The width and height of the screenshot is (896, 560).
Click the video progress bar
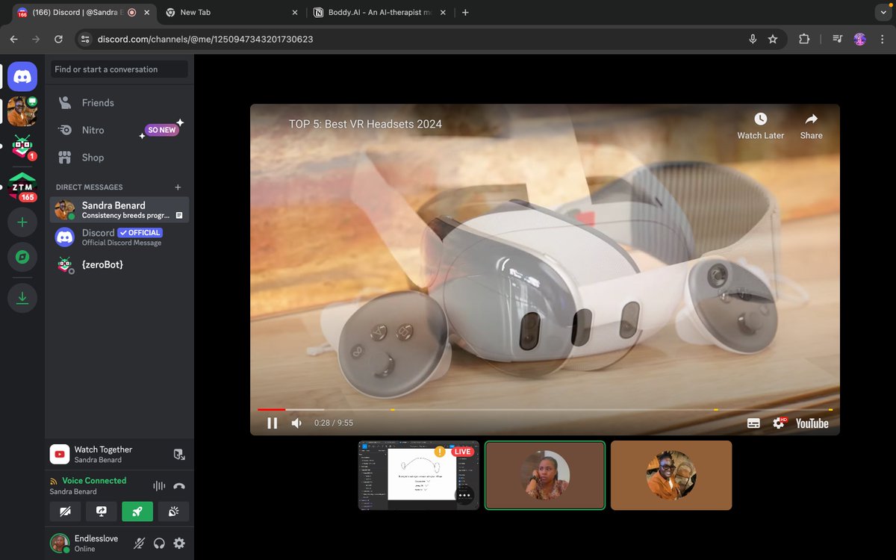click(x=545, y=409)
